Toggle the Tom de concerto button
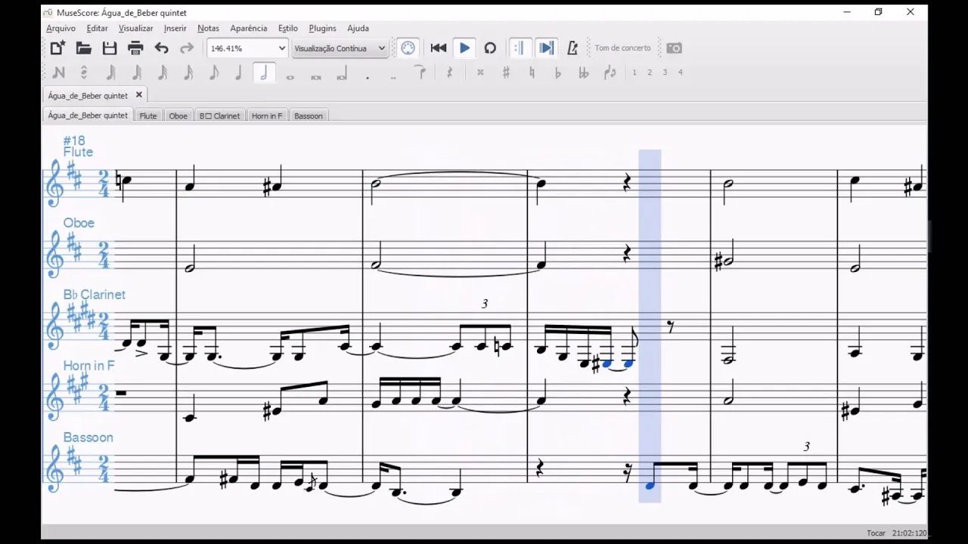 point(622,48)
